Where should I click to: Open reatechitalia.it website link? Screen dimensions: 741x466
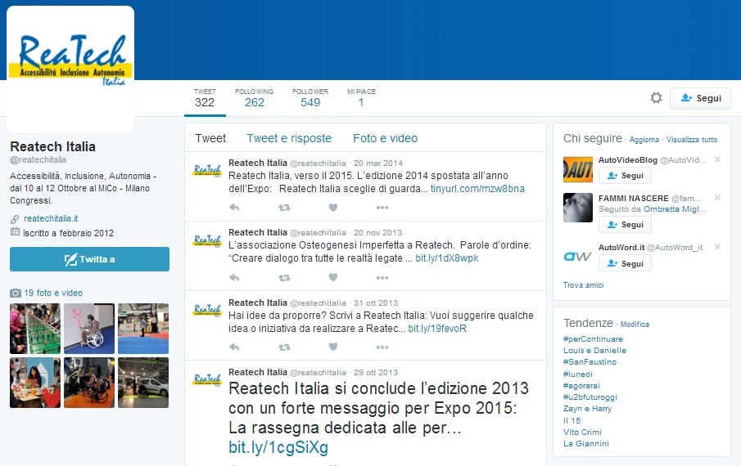(x=51, y=218)
